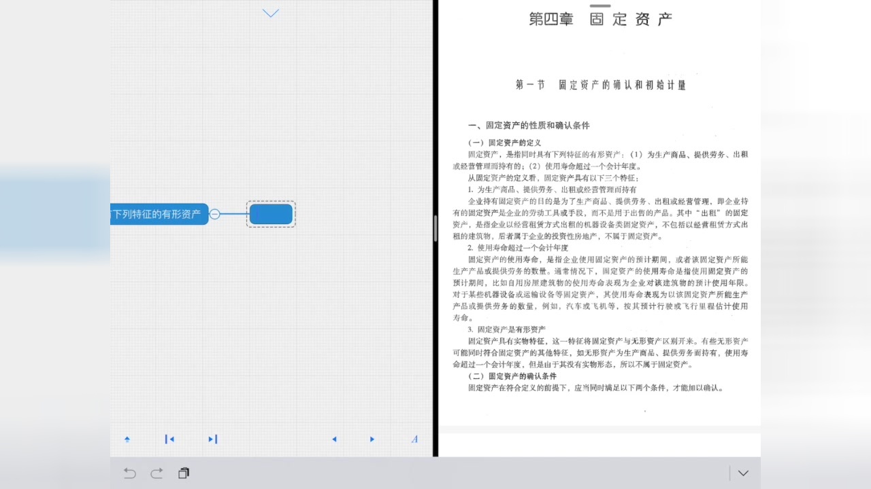This screenshot has width=871, height=489.
Task: Hide the keyboard bar with bottom-right chevron
Action: [743, 473]
